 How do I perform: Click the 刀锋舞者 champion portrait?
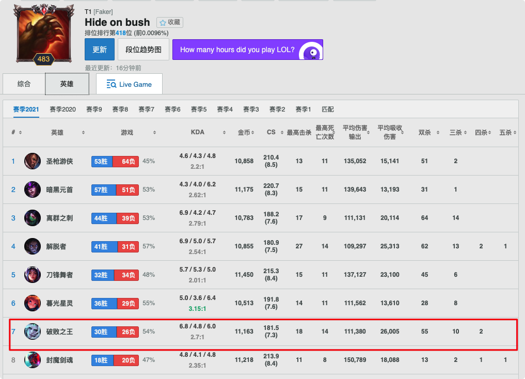coord(33,275)
